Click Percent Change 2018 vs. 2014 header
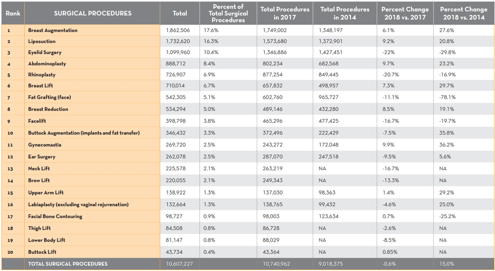 coord(464,13)
